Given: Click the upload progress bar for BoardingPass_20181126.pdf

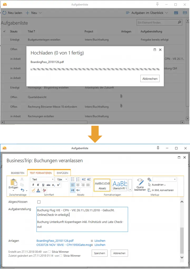Looking at the screenshot, I should [x=95, y=69].
